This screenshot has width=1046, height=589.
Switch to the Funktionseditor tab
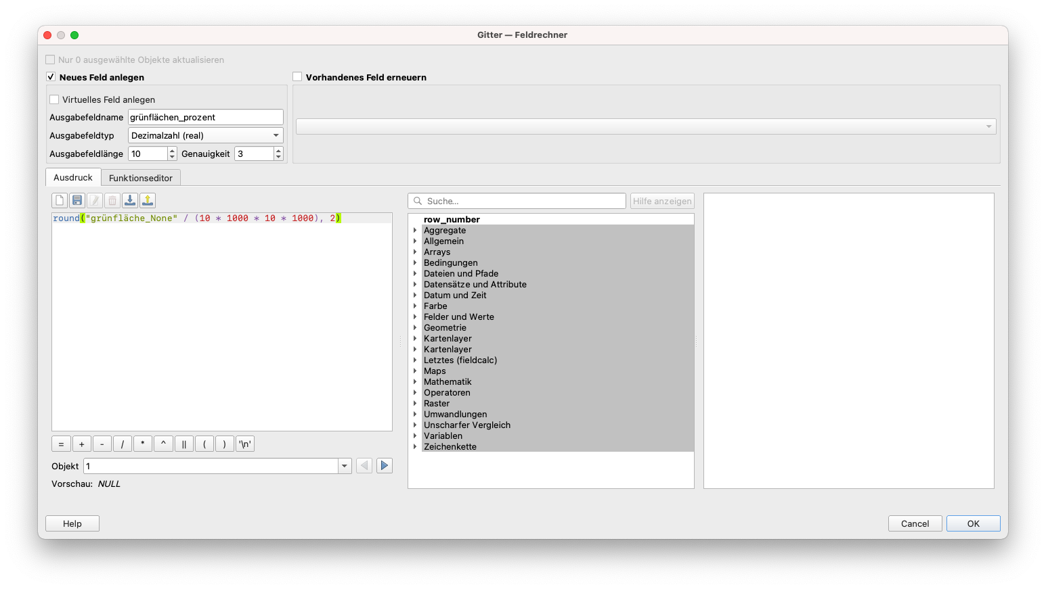pyautogui.click(x=141, y=178)
